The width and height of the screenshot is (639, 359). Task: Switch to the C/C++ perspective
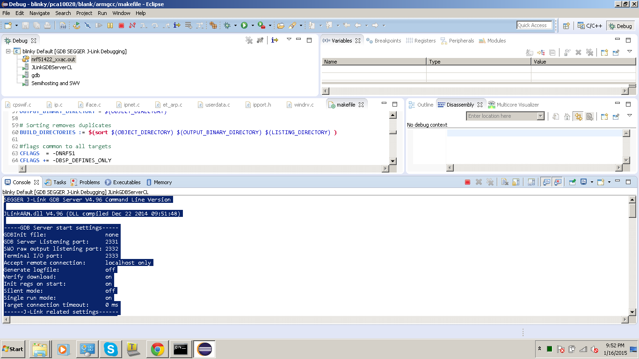(590, 26)
